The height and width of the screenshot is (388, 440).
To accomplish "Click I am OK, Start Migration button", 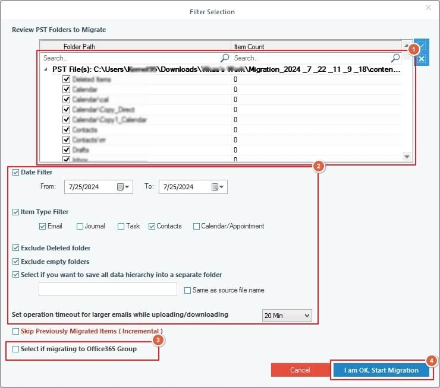I will (381, 370).
